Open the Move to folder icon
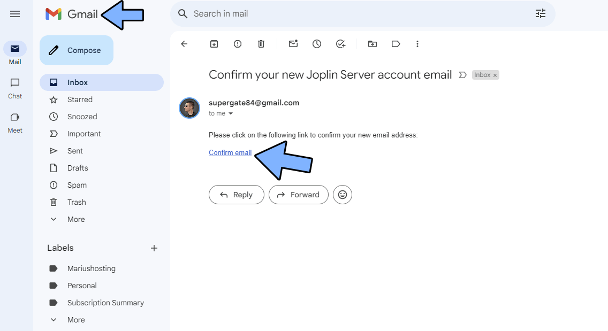The width and height of the screenshot is (608, 331). click(x=373, y=44)
